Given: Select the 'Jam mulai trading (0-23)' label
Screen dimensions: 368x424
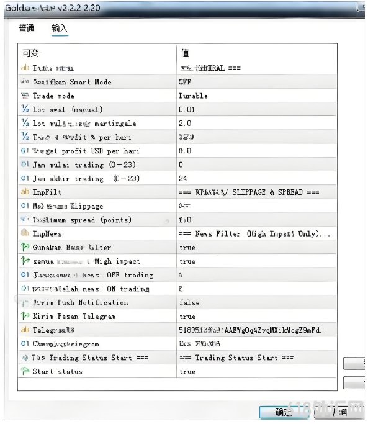Looking at the screenshot, I should (84, 165).
